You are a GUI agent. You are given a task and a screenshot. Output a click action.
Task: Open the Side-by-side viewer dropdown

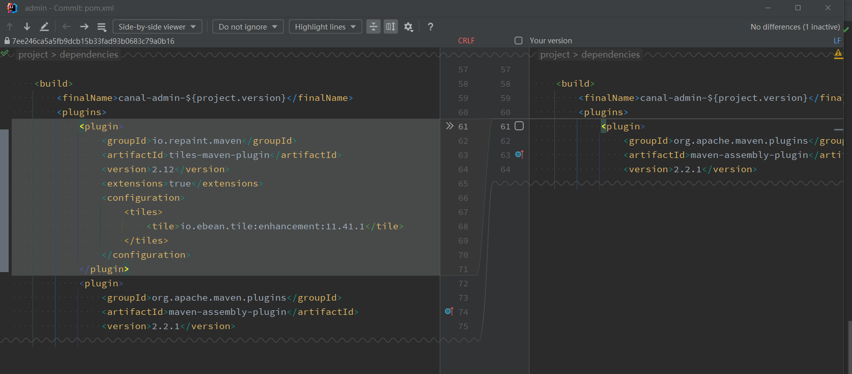click(x=157, y=26)
